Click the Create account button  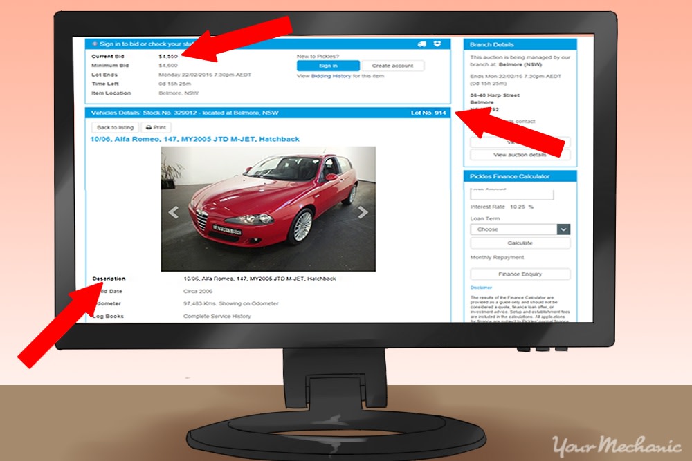392,66
